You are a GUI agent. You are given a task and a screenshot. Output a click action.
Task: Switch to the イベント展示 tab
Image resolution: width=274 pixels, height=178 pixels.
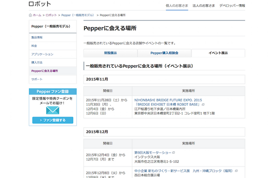click(x=218, y=53)
